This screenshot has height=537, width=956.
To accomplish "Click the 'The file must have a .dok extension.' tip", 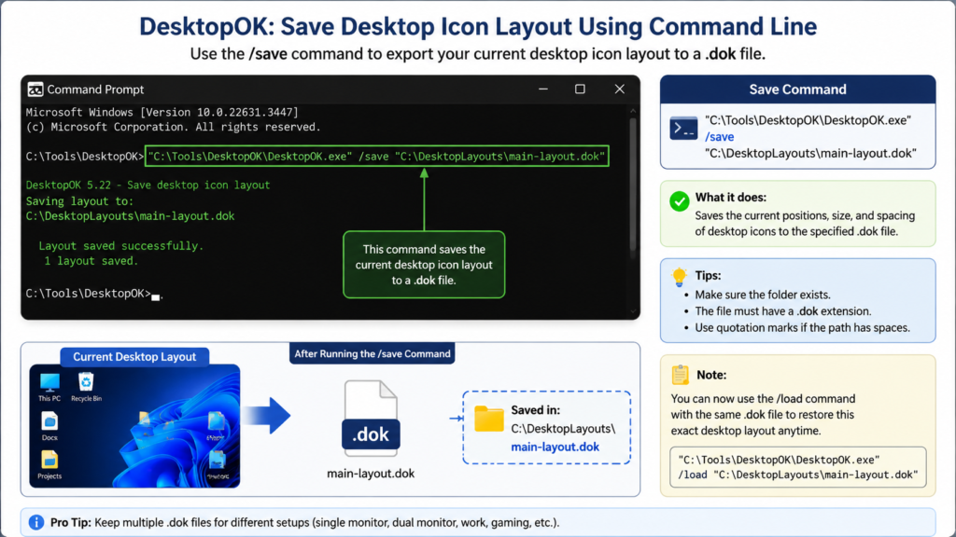I will point(783,311).
